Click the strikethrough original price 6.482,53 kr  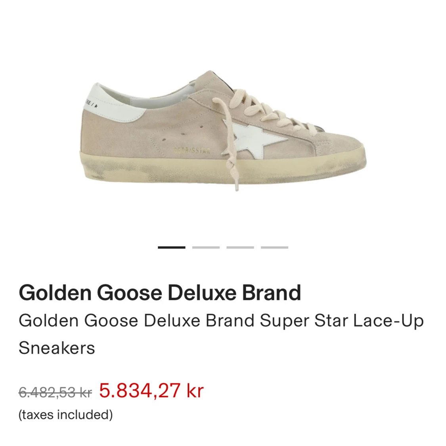tap(55, 391)
